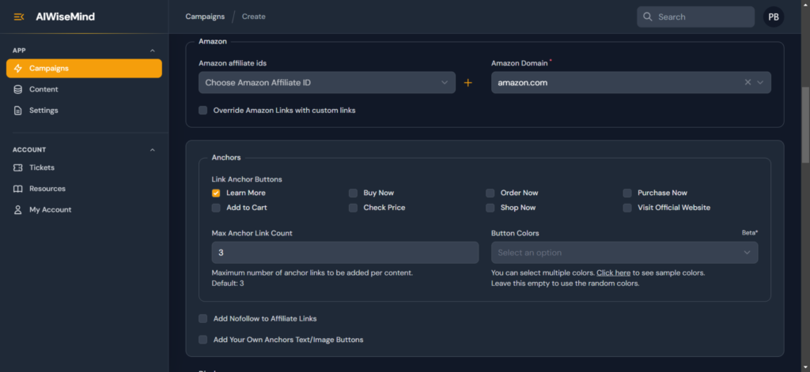Click the Resources book icon

coord(18,189)
